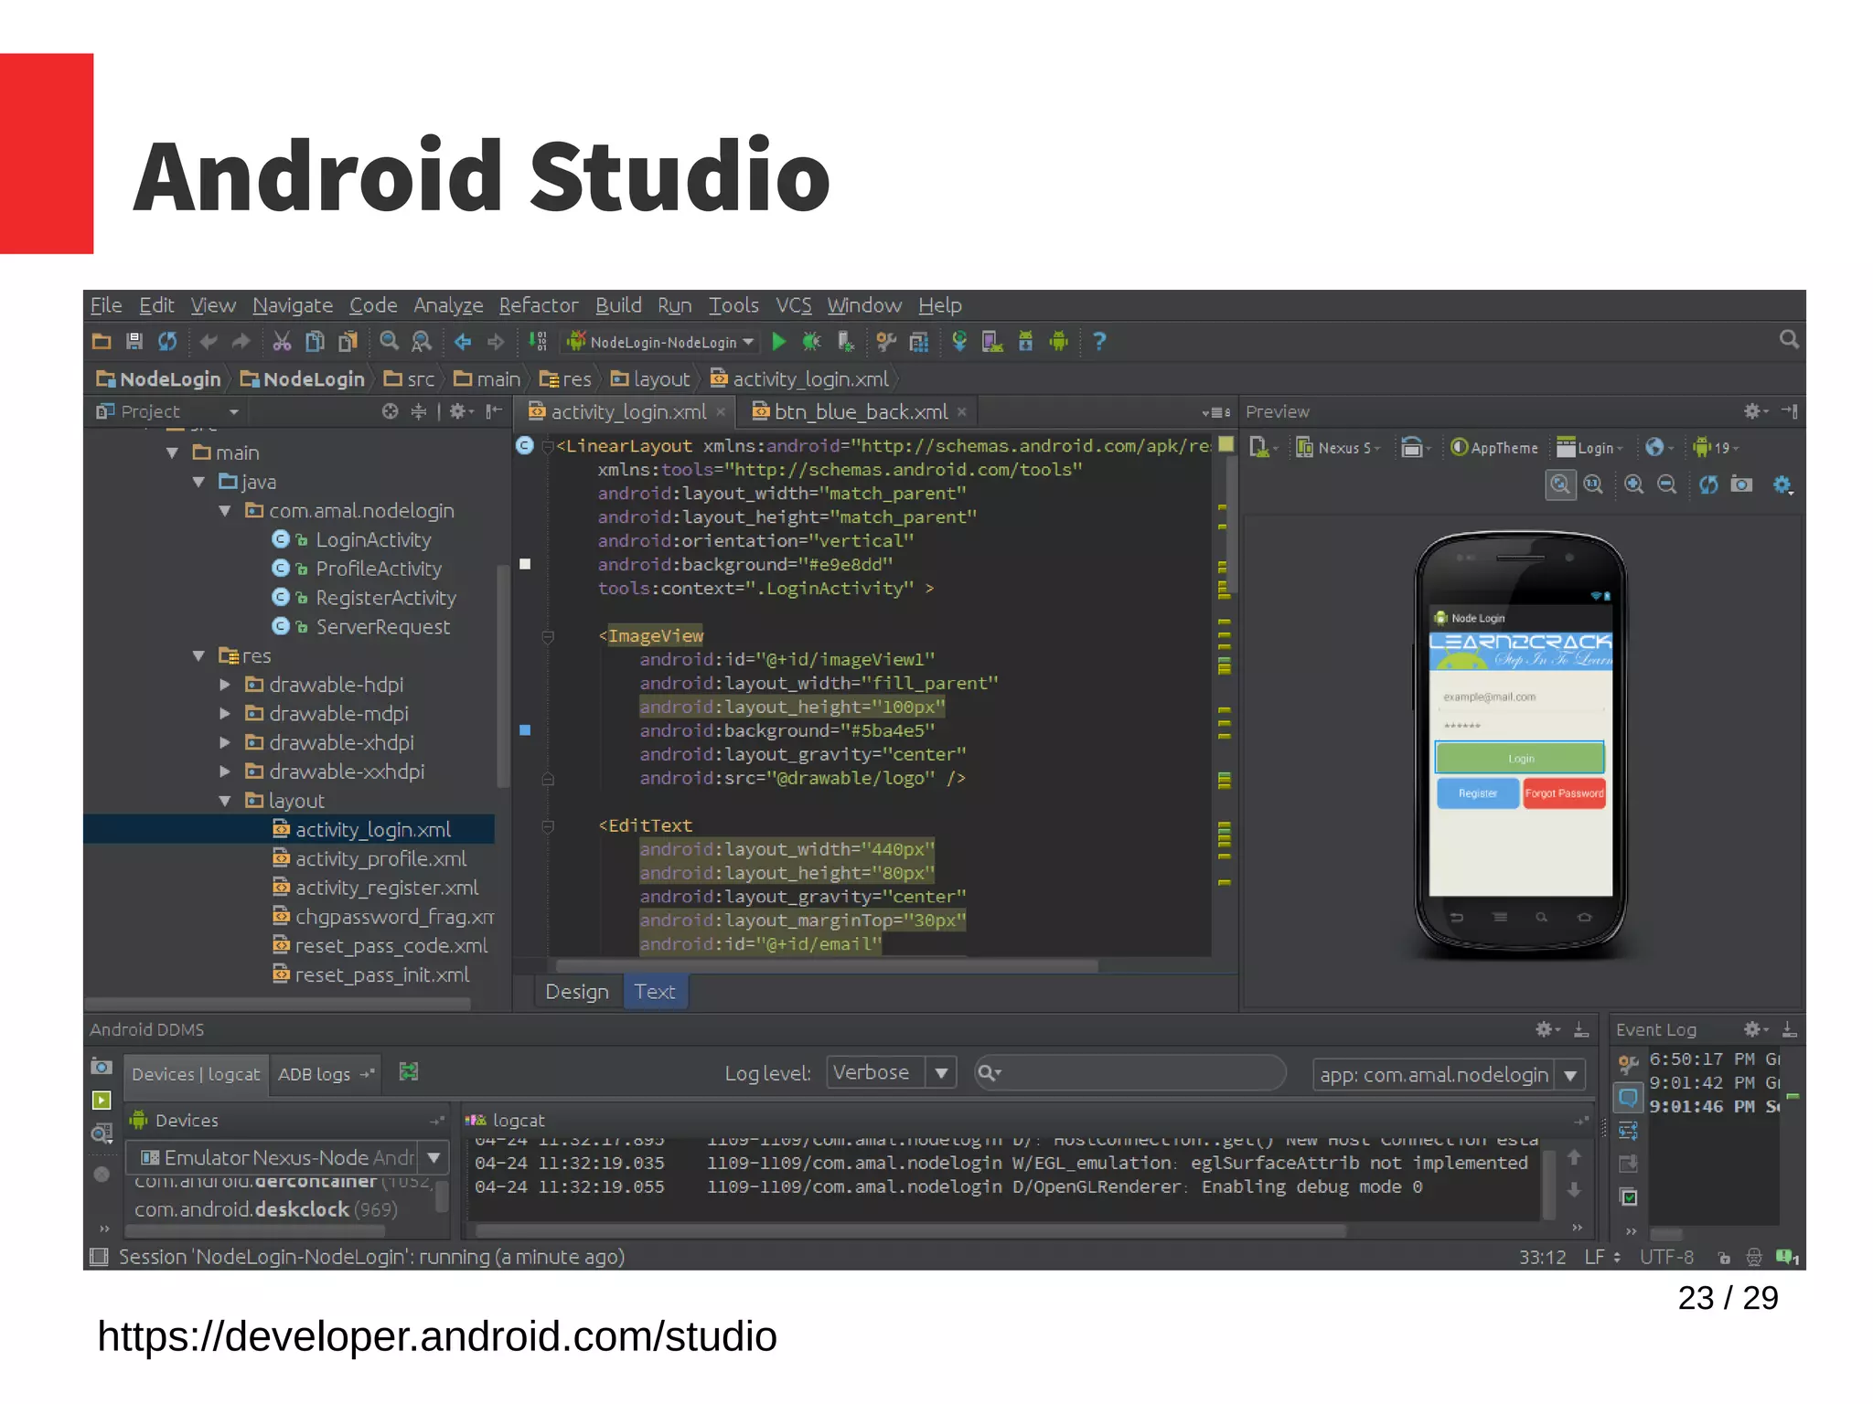Click the white color gutter swatch
1873x1404 pixels.
click(x=525, y=564)
